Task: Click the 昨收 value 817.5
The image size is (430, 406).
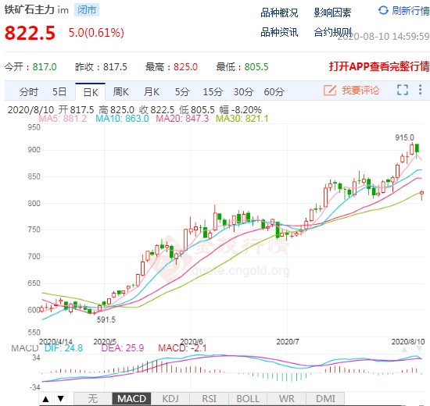Action: pos(115,66)
